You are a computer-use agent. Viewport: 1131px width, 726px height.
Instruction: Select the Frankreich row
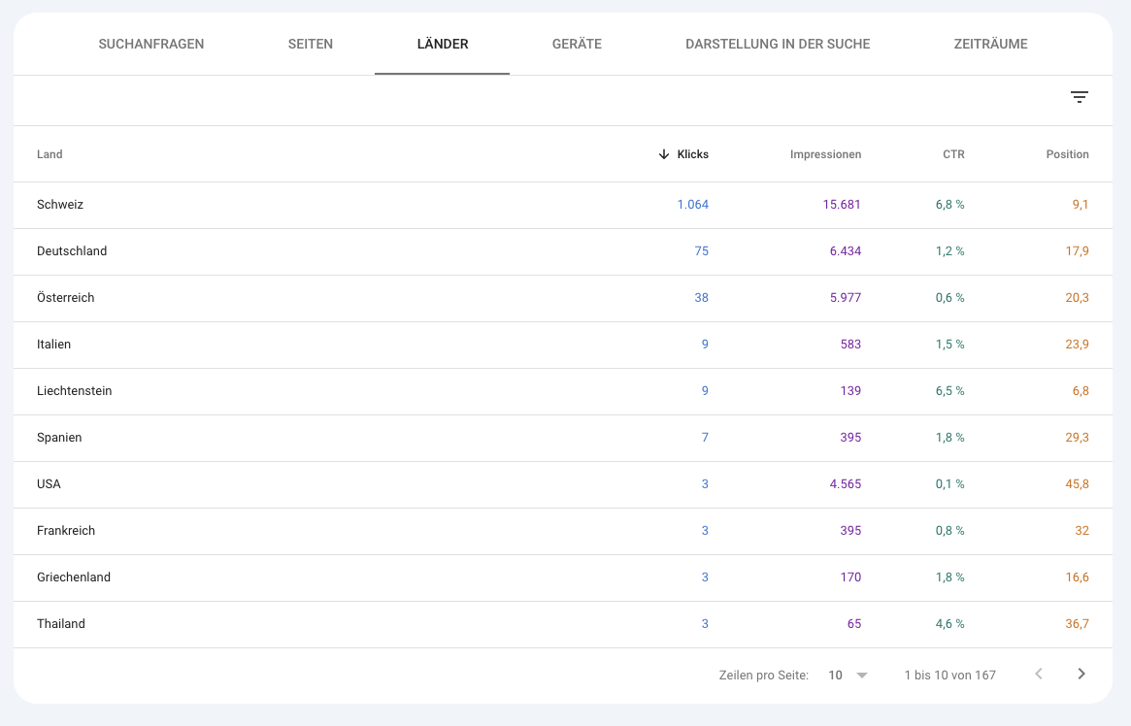point(563,531)
